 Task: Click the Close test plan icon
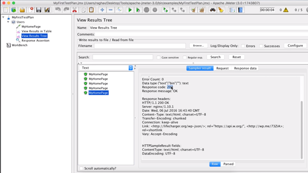tap(31, 10)
